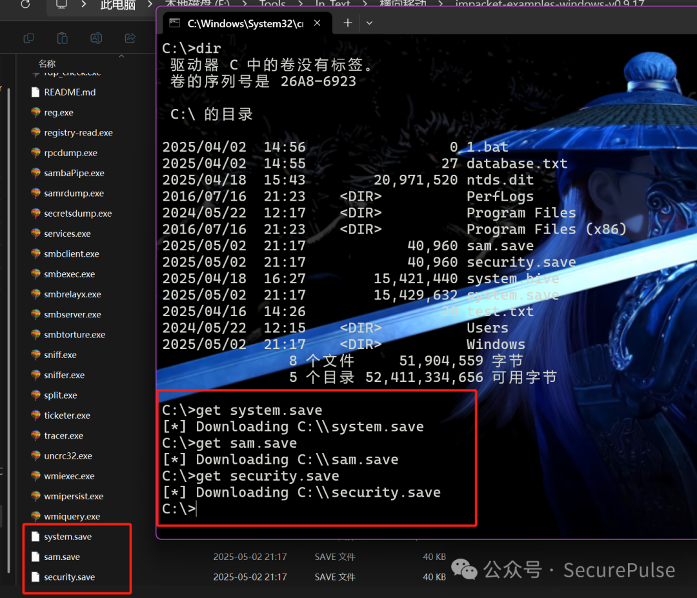
Task: Click the paste icon in Explorer toolbar
Action: click(x=62, y=38)
